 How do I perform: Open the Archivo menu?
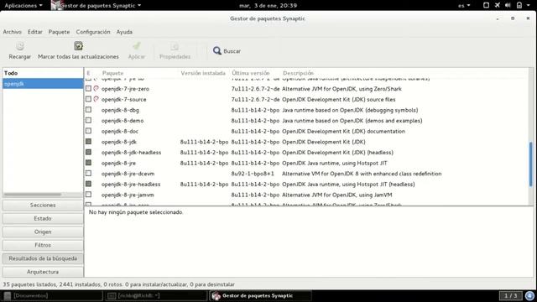pos(13,32)
